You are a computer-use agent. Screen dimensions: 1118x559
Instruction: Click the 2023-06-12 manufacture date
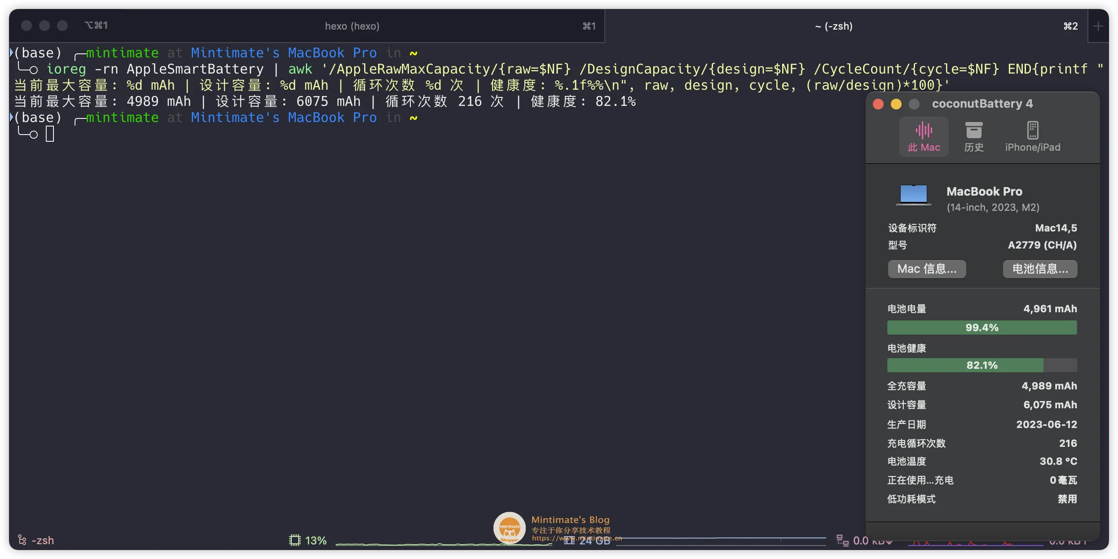[1046, 424]
